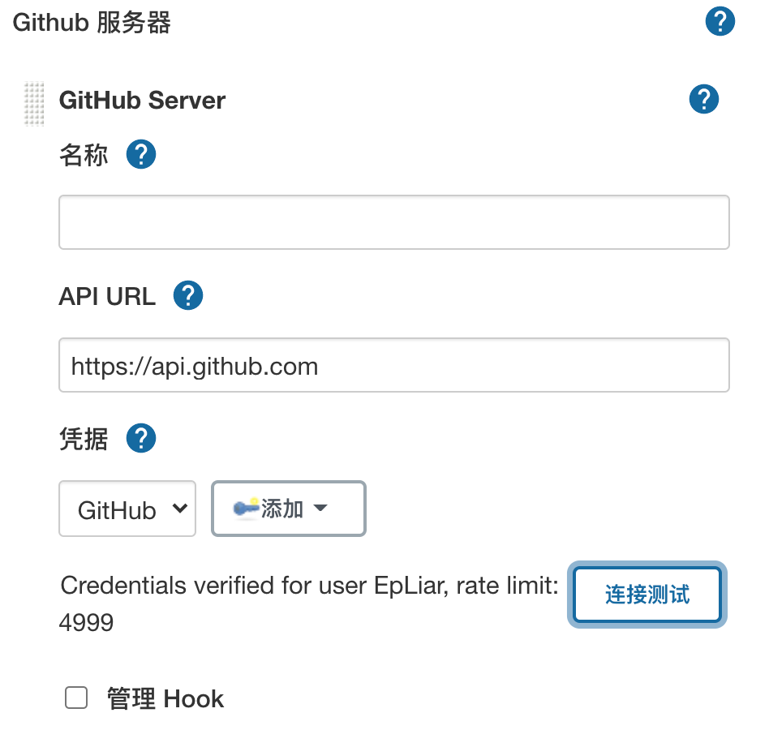Click the API URL field label
Viewport: 769px width, 730px height.
coord(107,297)
